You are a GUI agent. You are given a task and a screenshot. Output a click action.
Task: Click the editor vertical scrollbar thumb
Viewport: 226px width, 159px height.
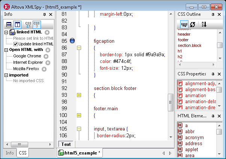coord(170,100)
